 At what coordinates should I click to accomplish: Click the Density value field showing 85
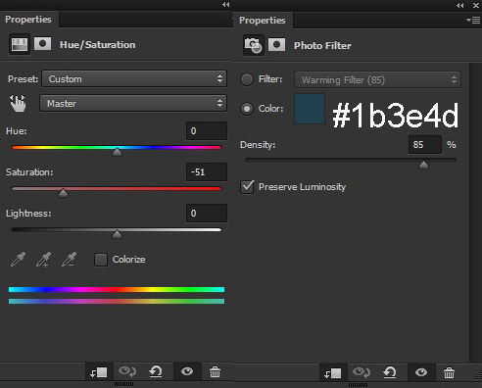pyautogui.click(x=425, y=145)
